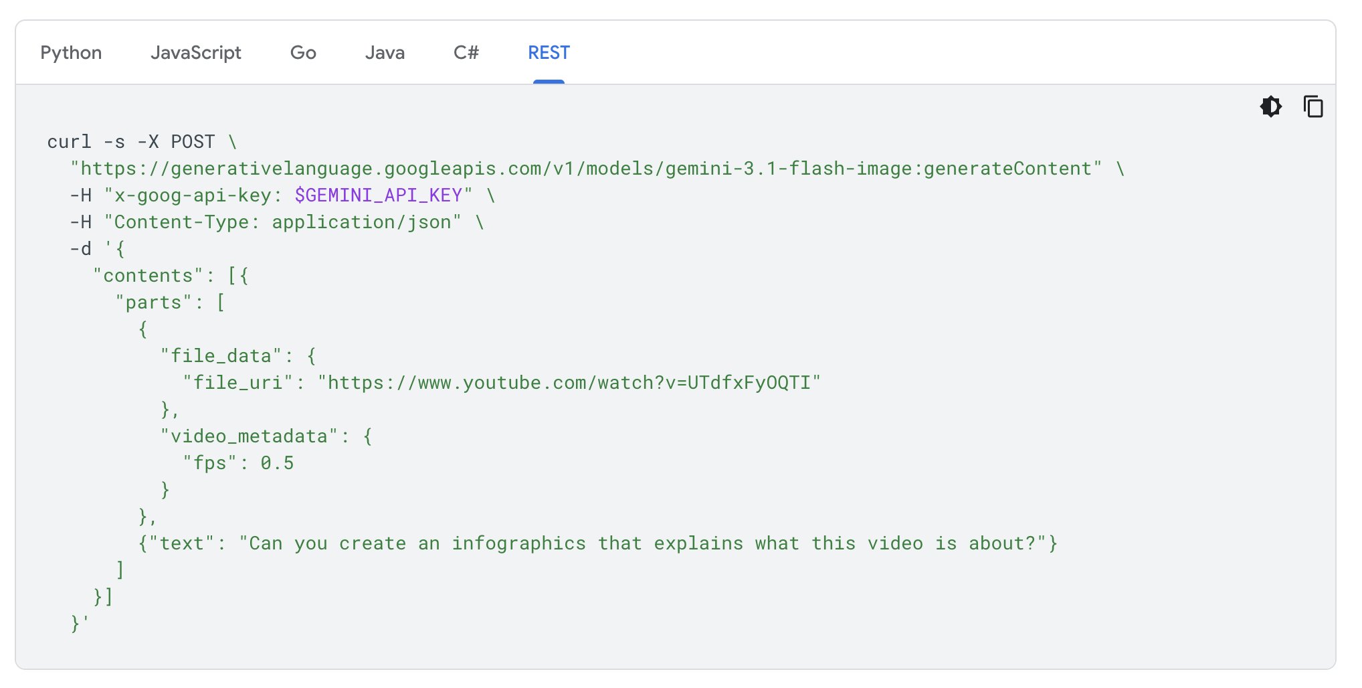Image resolution: width=1362 pixels, height=688 pixels.
Task: Click the $GEMINI_API_KEY variable
Action: click(379, 195)
